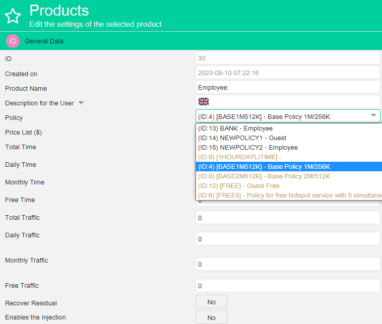The height and width of the screenshot is (324, 382).
Task: Click the Free Traffic input field
Action: pos(287,286)
